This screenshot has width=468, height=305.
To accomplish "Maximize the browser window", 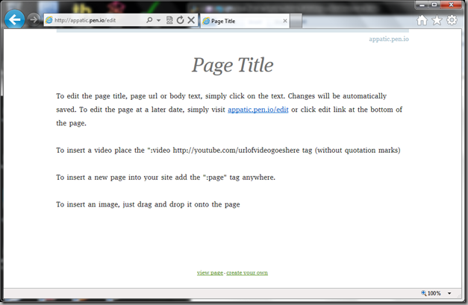I will click(x=434, y=4).
